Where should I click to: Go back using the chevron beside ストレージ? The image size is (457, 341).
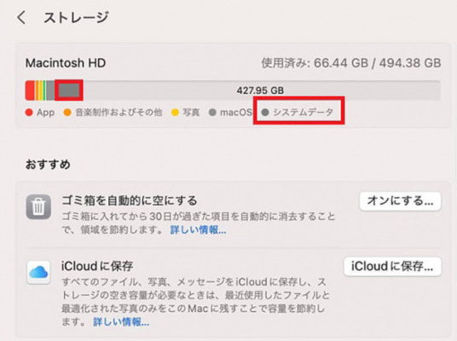pyautogui.click(x=21, y=18)
